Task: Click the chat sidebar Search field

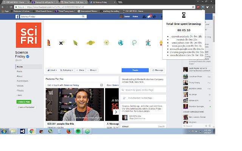Action: 194,126
